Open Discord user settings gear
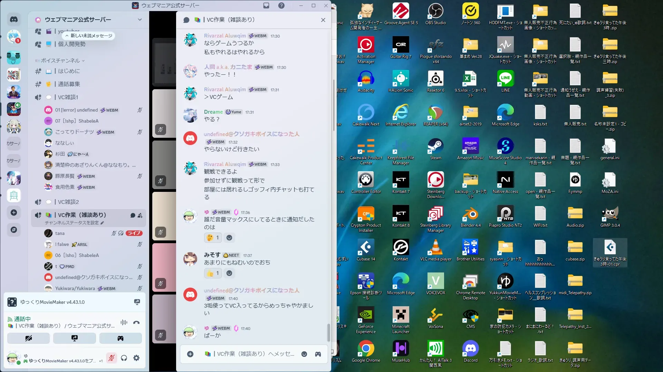 [x=136, y=358]
